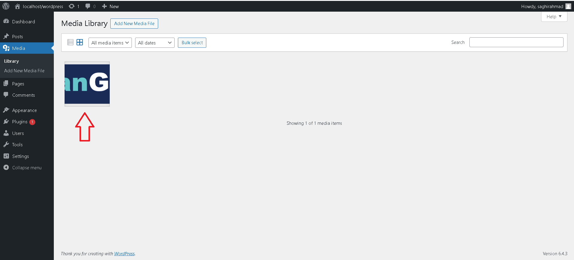Switch to grid view icon
Screen dimensions: 574x260
coord(80,42)
